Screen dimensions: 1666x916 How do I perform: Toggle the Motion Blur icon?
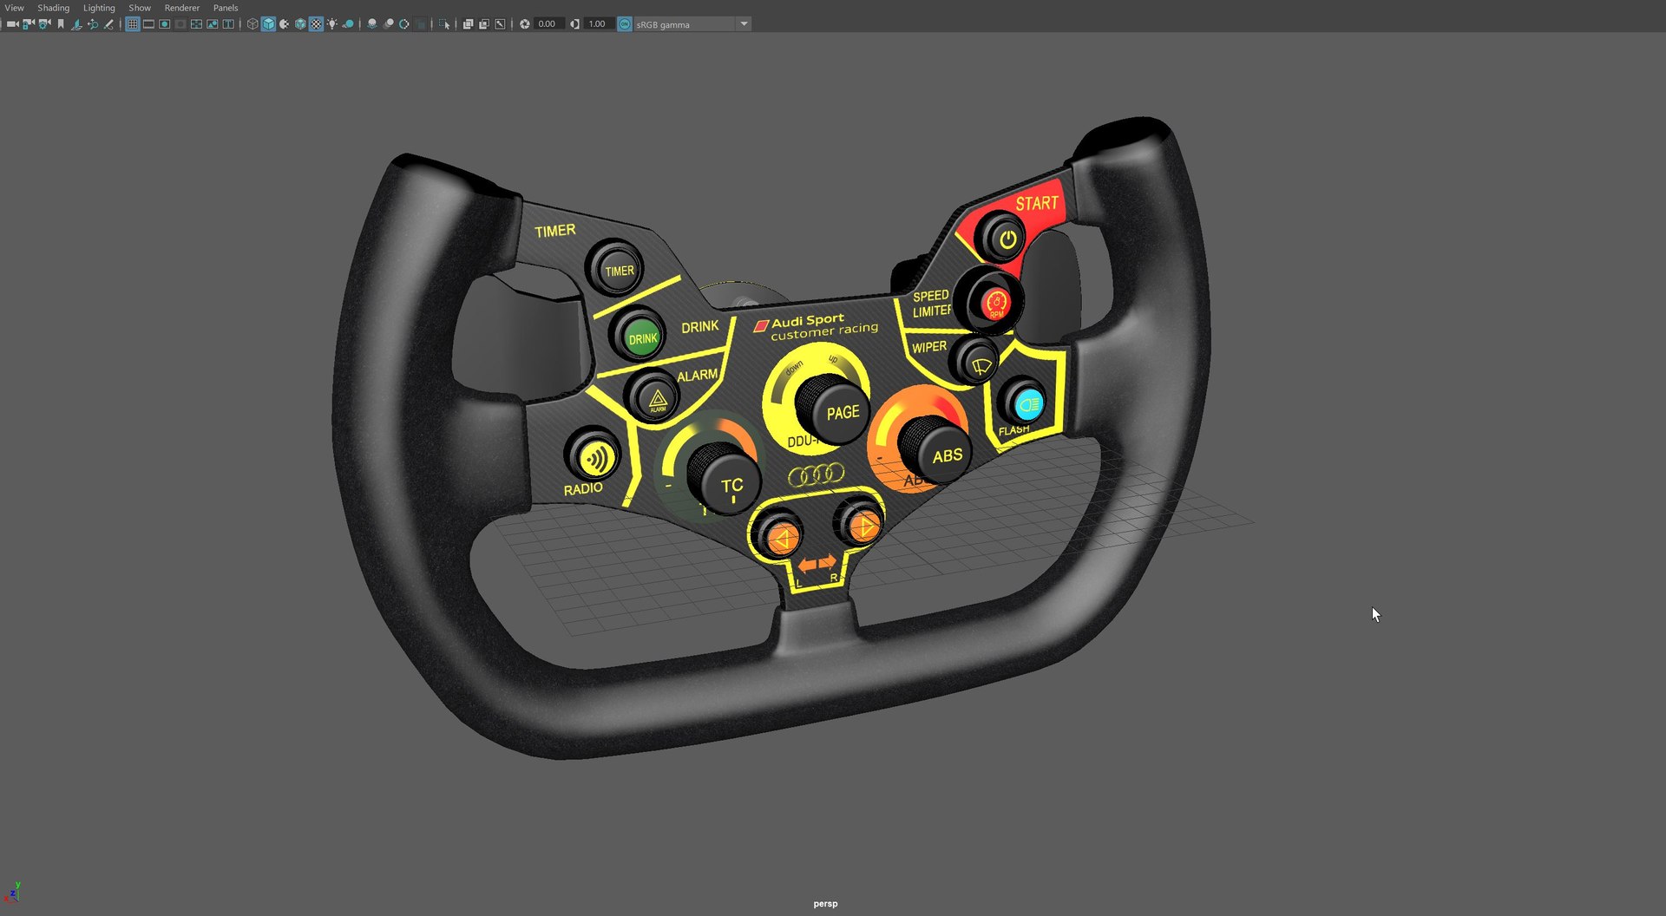[388, 24]
